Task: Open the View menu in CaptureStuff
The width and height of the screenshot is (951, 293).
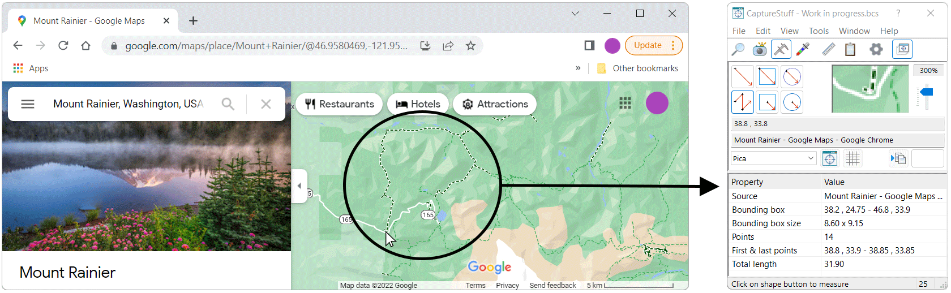Action: point(790,31)
